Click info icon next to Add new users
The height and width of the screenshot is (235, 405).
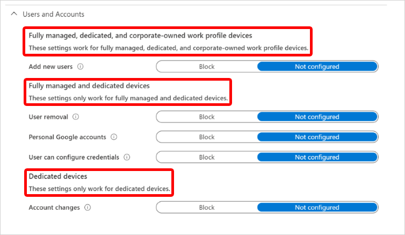pos(81,67)
